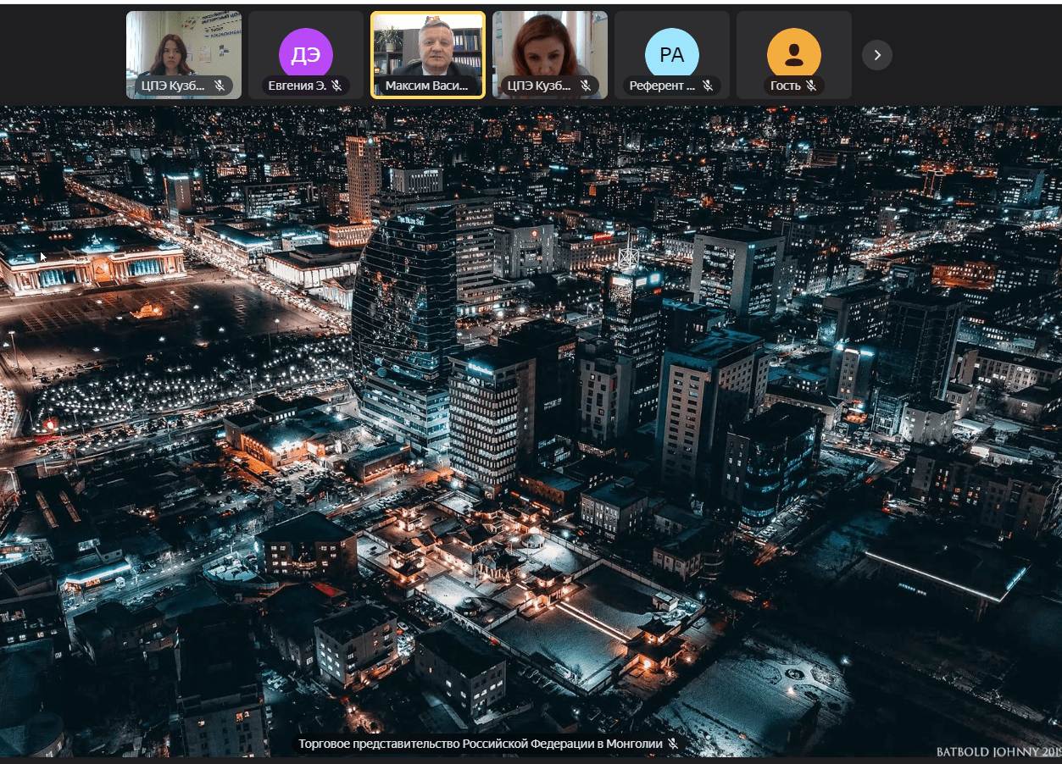Click the muted mic icon on Референт tile

click(708, 86)
